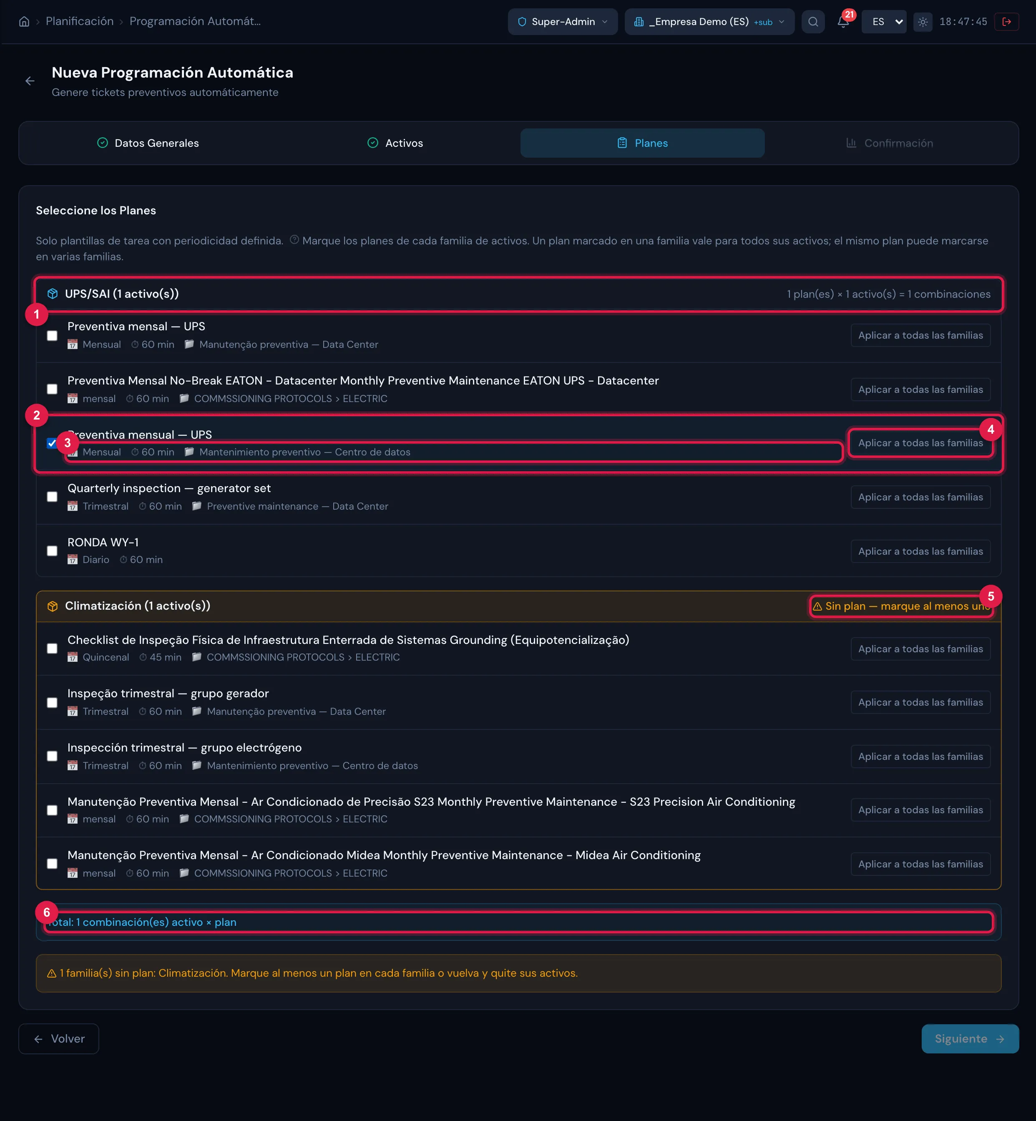Click the Climatización family cube icon
This screenshot has height=1121, width=1036.
pyautogui.click(x=53, y=606)
